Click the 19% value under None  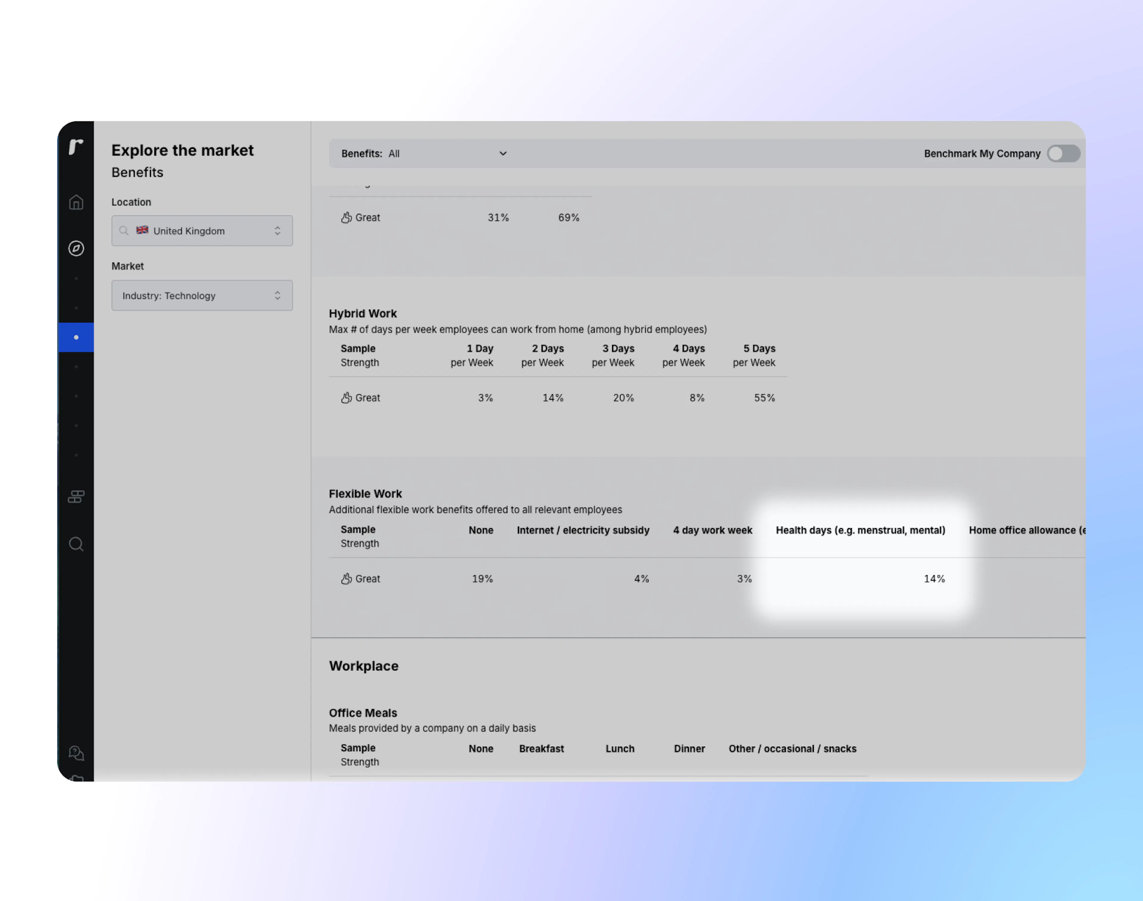[x=482, y=579]
